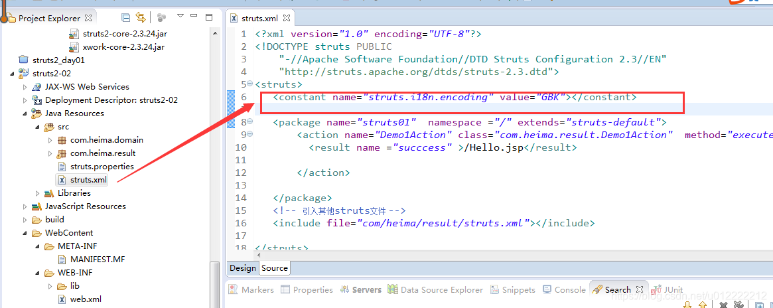Screen dimensions: 773x308
Task: Click editor horizontal scrollbar left arrow
Action: tap(259, 256)
